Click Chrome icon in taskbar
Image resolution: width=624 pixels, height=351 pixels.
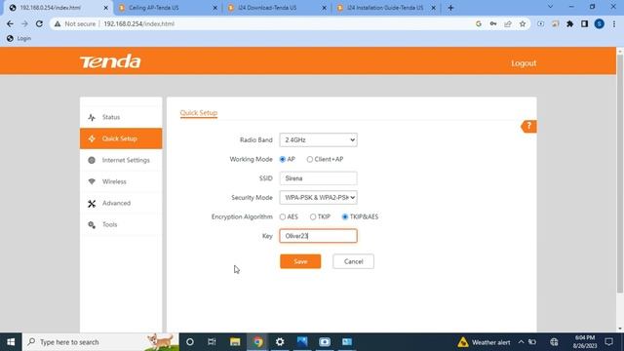click(257, 342)
